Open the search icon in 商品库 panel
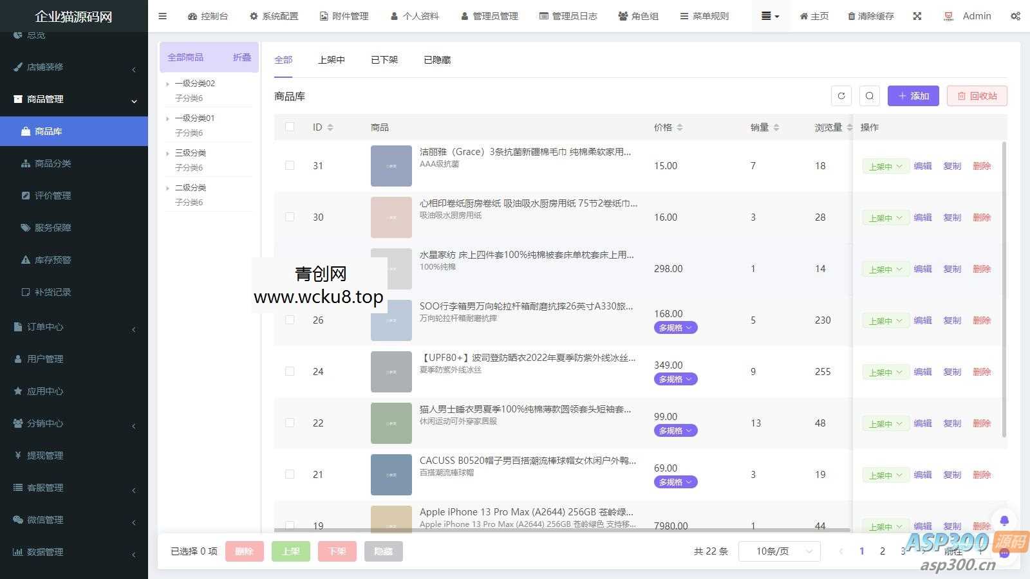This screenshot has width=1030, height=579. pyautogui.click(x=870, y=95)
